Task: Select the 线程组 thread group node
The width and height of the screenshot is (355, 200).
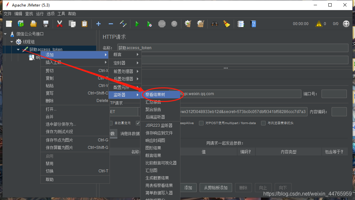Action: pyautogui.click(x=29, y=42)
